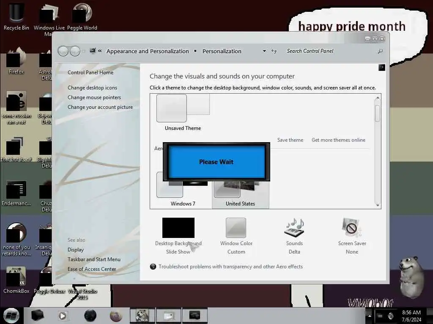This screenshot has height=324, width=433.
Task: Click Get more themes online
Action: (x=338, y=140)
